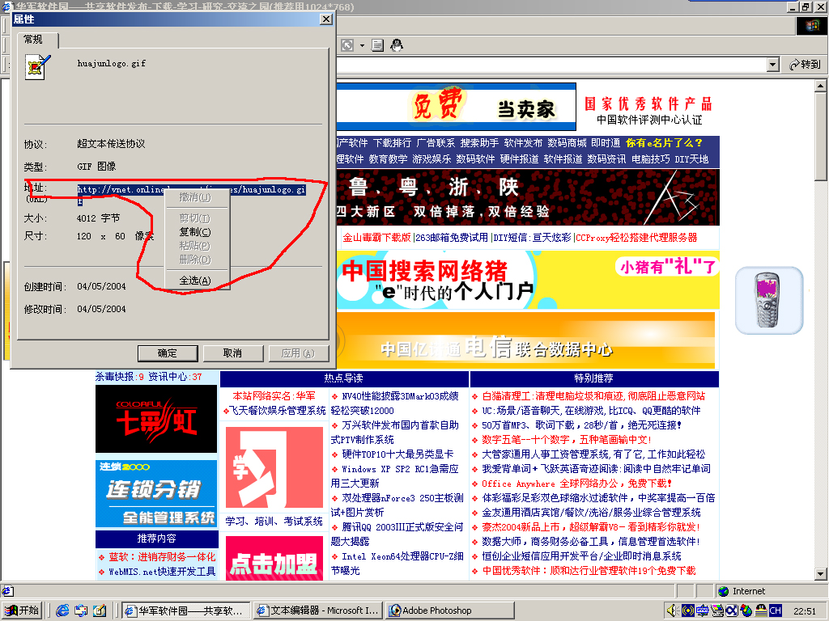
Task: Click the yellow 你有e名片了么？ link
Action: pyautogui.click(x=665, y=143)
